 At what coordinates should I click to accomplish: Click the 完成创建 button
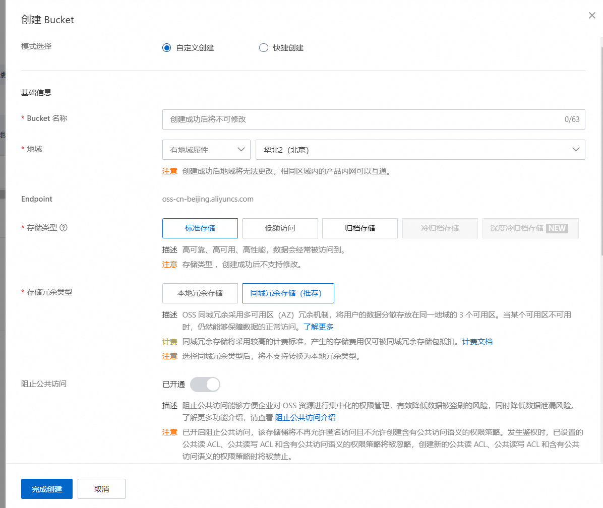coord(47,489)
